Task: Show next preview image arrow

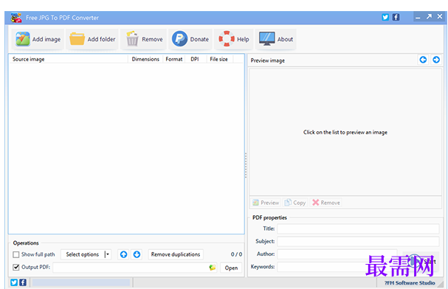Action: pos(436,60)
